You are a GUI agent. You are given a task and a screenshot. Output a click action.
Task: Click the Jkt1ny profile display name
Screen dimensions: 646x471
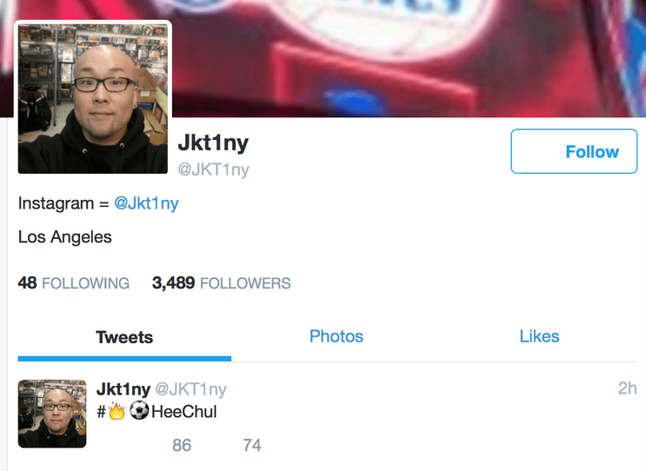coord(213,143)
